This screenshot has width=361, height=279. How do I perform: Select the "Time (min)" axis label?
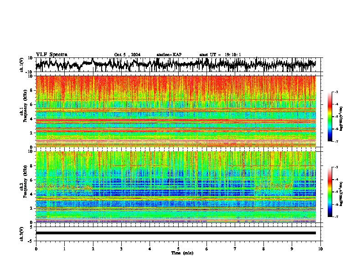point(182,253)
